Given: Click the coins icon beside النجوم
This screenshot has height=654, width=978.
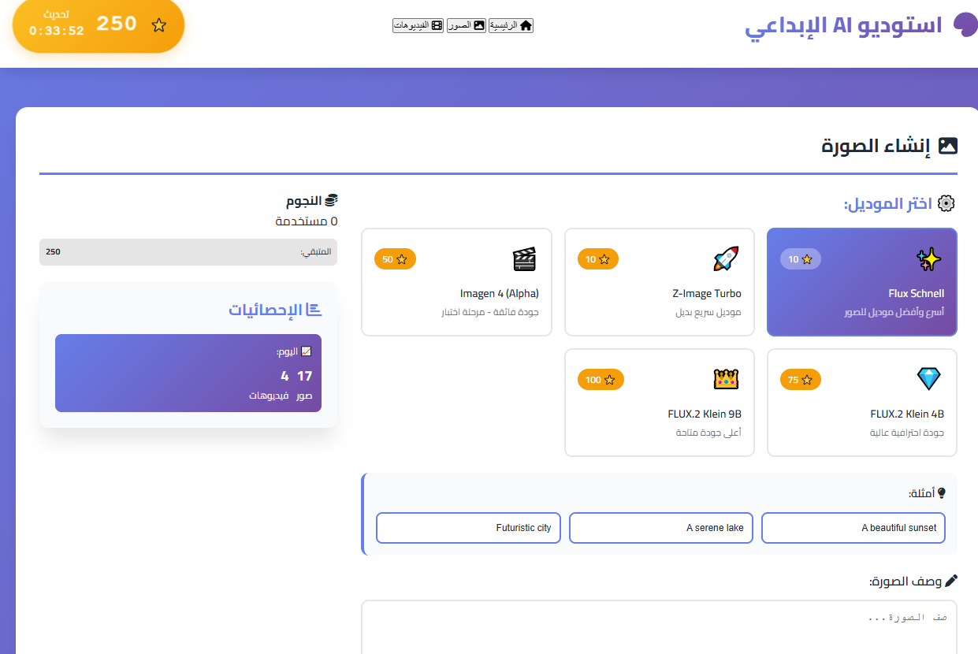Looking at the screenshot, I should (331, 201).
